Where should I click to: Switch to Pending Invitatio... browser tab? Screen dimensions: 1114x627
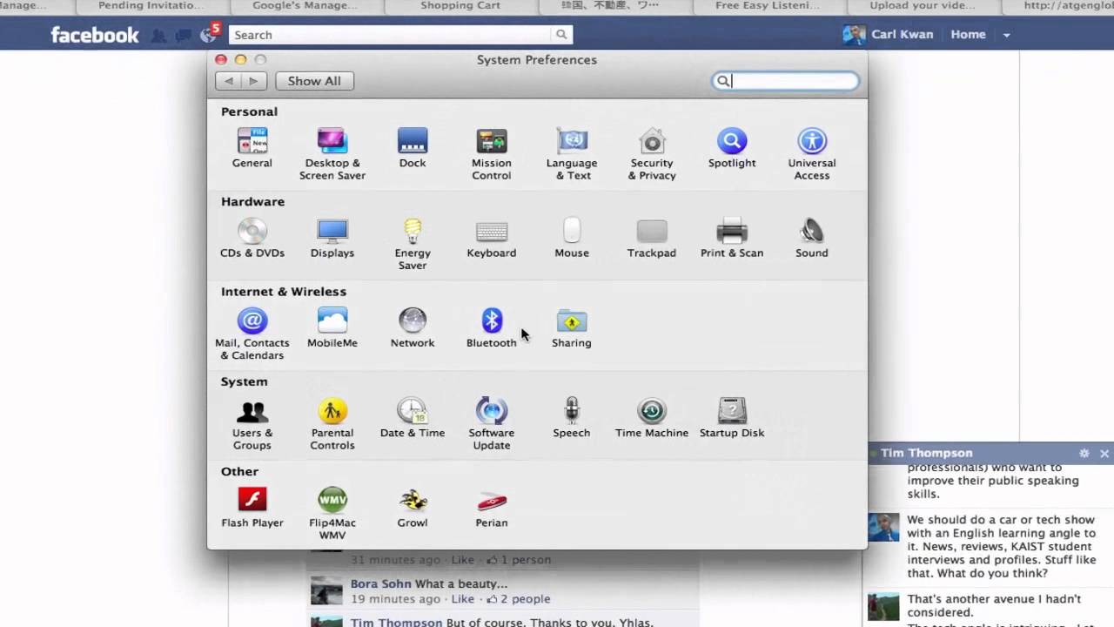coord(151,5)
